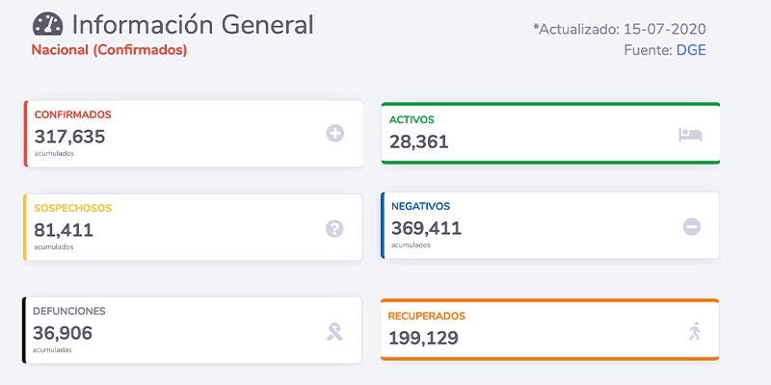Click the minus icon in Negativos card

[x=692, y=227]
